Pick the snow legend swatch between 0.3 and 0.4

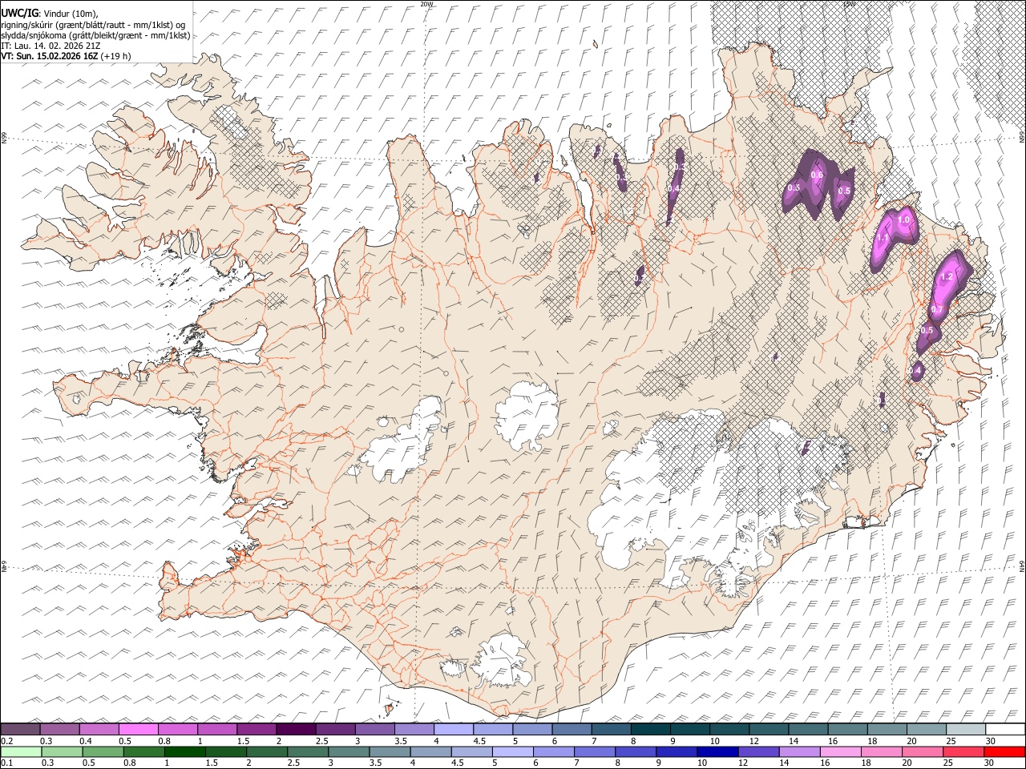pyautogui.click(x=59, y=729)
